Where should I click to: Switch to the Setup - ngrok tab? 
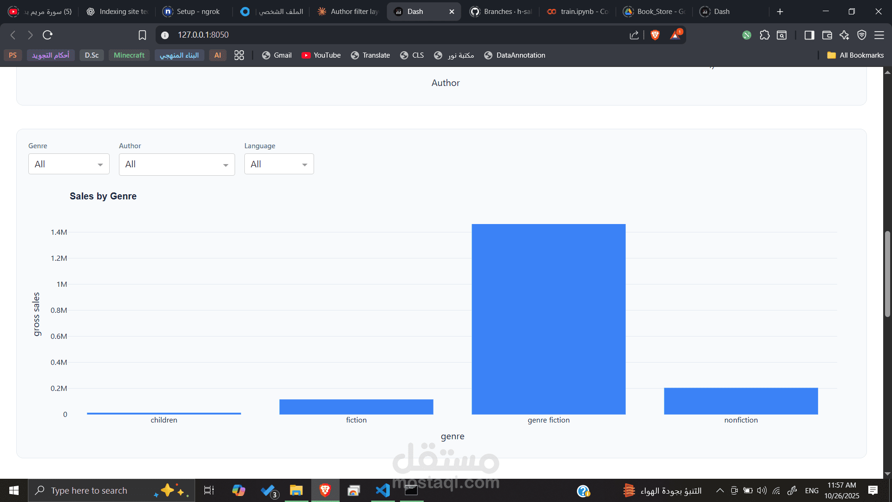point(191,12)
